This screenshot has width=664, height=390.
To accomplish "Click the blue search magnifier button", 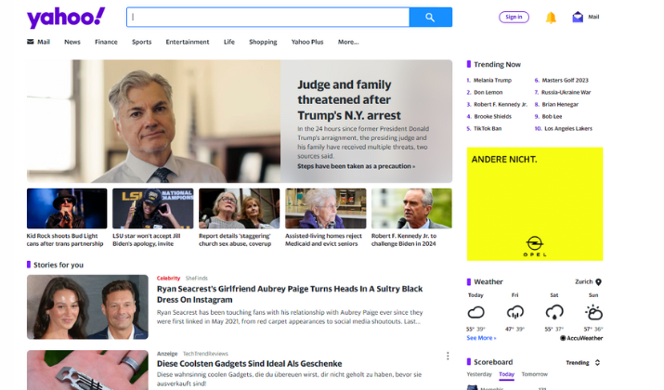I will pos(430,18).
